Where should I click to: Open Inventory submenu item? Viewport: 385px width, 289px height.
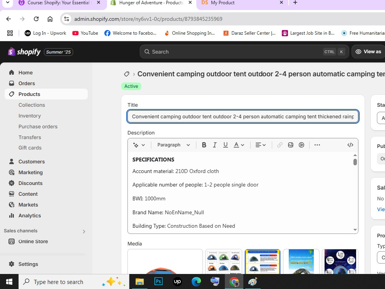pos(30,116)
